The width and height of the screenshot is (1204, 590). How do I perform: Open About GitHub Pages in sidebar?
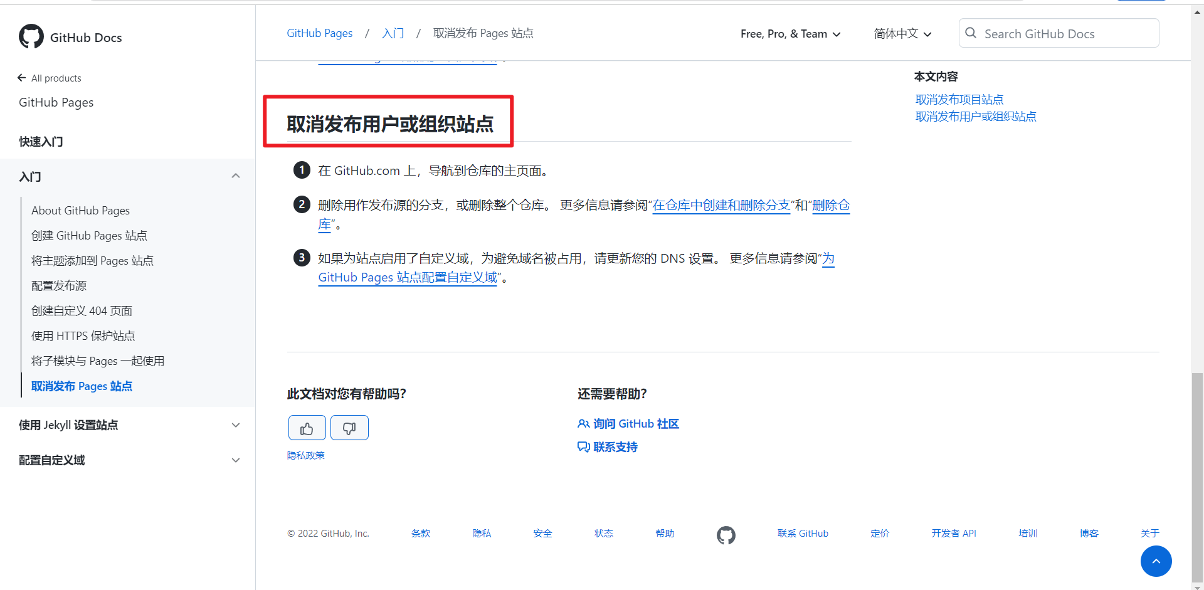[80, 211]
